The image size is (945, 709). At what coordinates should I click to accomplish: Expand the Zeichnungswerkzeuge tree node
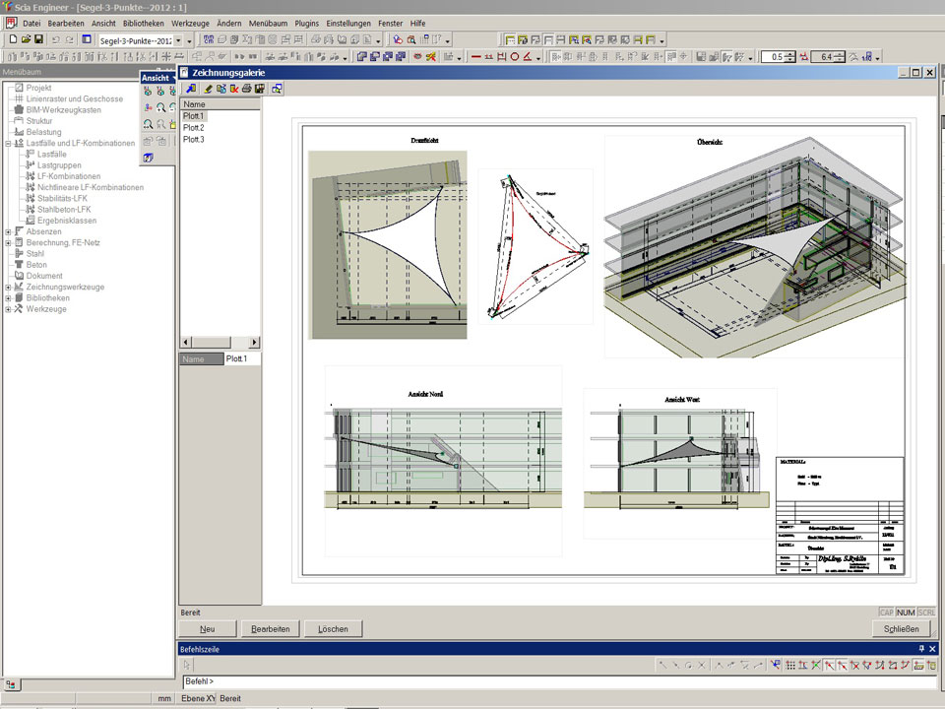pyautogui.click(x=8, y=287)
